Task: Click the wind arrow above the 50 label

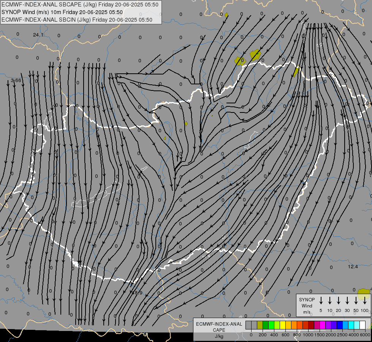Action: 356,301
